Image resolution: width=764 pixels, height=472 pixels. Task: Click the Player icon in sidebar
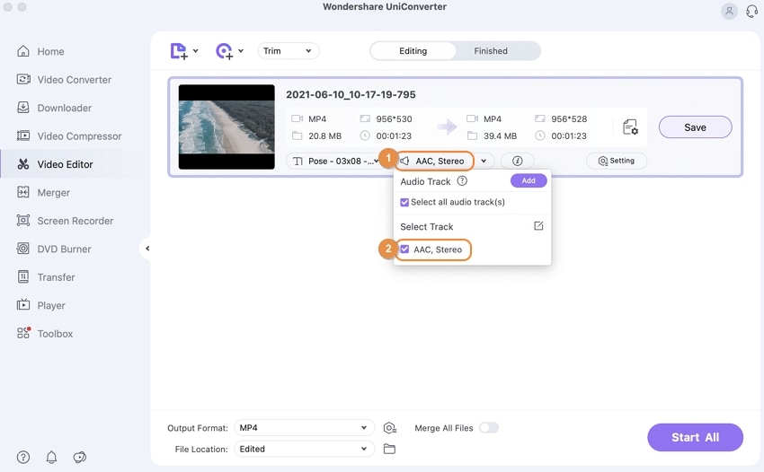pyautogui.click(x=22, y=305)
